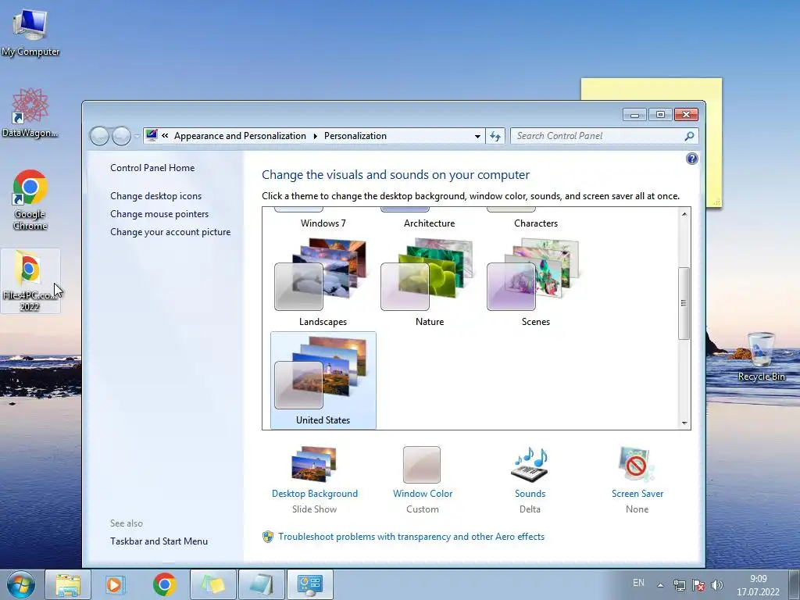The height and width of the screenshot is (600, 800).
Task: Select the Landscapes theme
Action: 323,282
